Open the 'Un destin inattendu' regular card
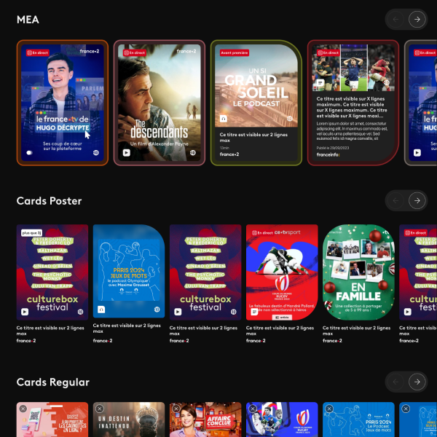The image size is (437, 437). point(129,420)
